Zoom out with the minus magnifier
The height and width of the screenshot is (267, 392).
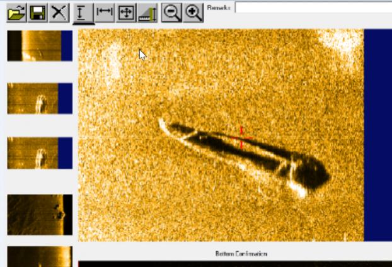171,13
